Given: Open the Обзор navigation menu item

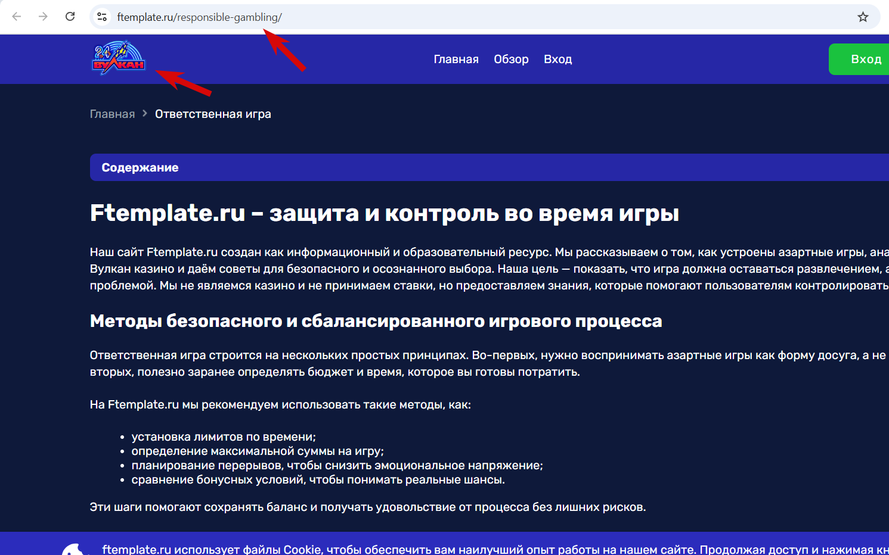Looking at the screenshot, I should coord(511,59).
